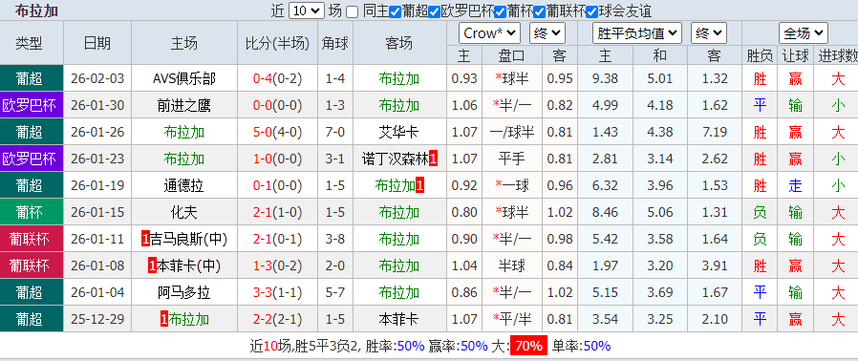Open the Crow* bookmaker dropdown
The width and height of the screenshot is (858, 361).
pyautogui.click(x=489, y=33)
